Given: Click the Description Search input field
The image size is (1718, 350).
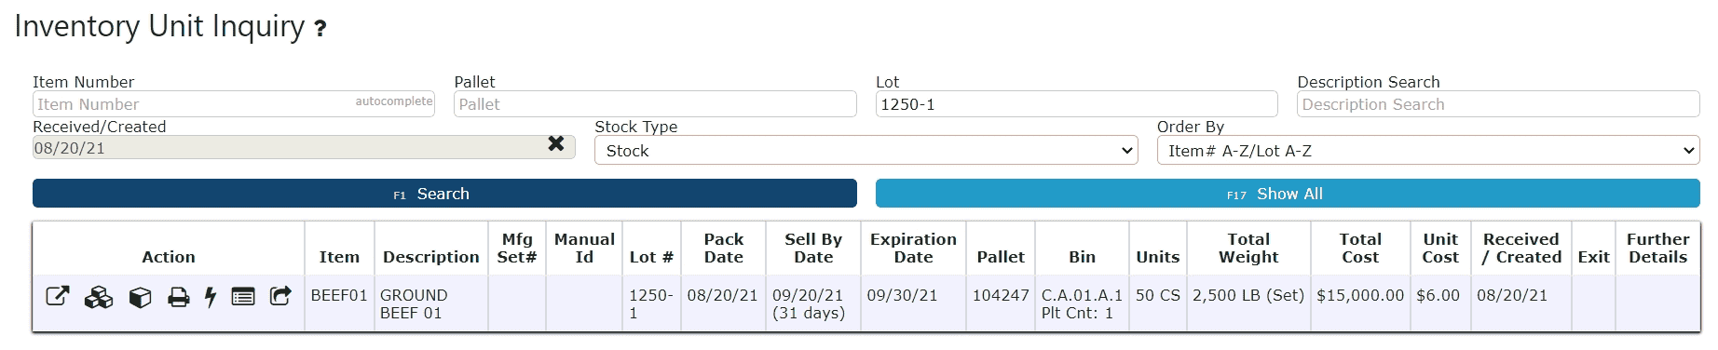Looking at the screenshot, I should [x=1498, y=104].
